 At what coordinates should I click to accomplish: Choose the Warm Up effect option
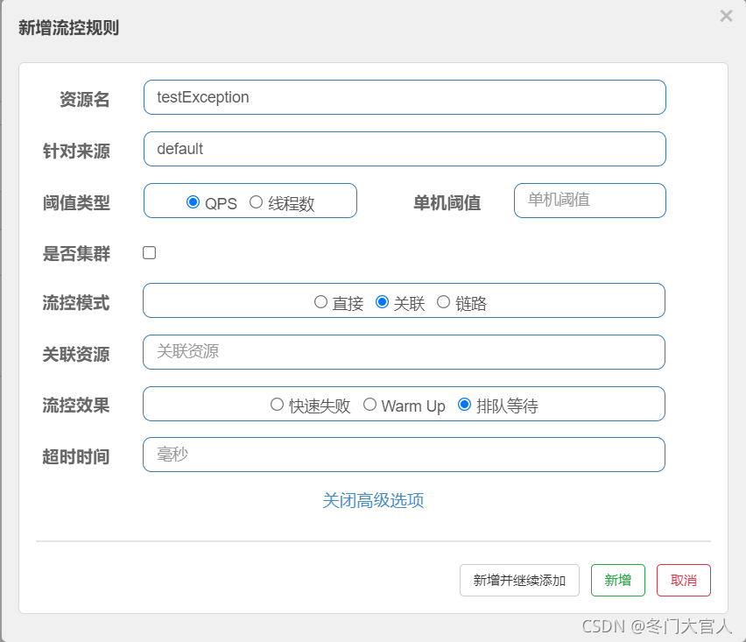[369, 404]
